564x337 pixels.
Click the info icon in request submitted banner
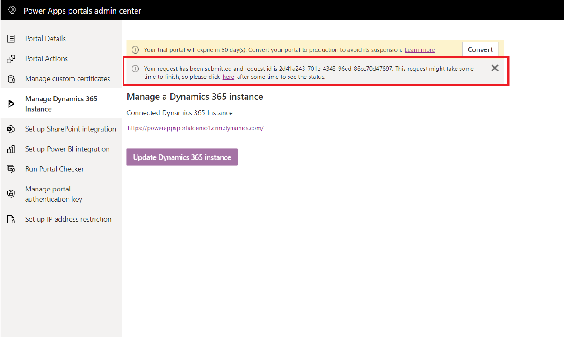[x=135, y=69]
